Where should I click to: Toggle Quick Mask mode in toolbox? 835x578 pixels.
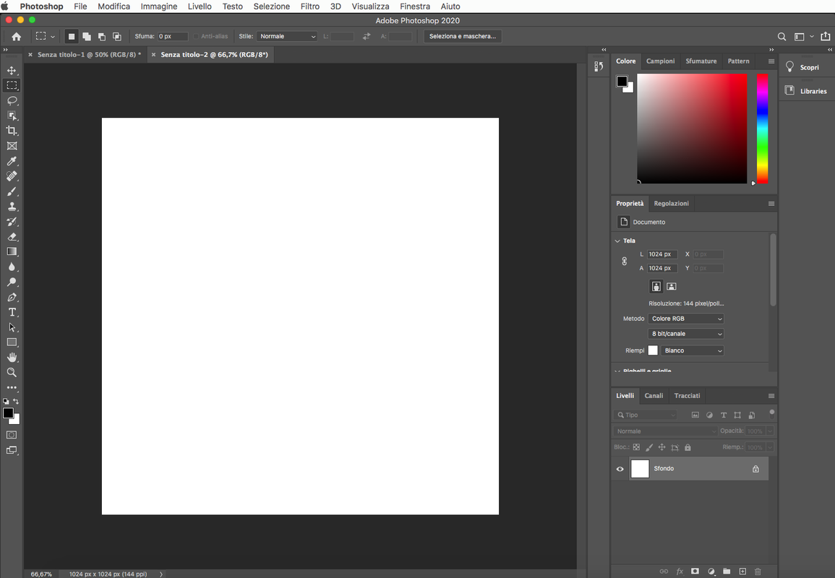tap(12, 435)
